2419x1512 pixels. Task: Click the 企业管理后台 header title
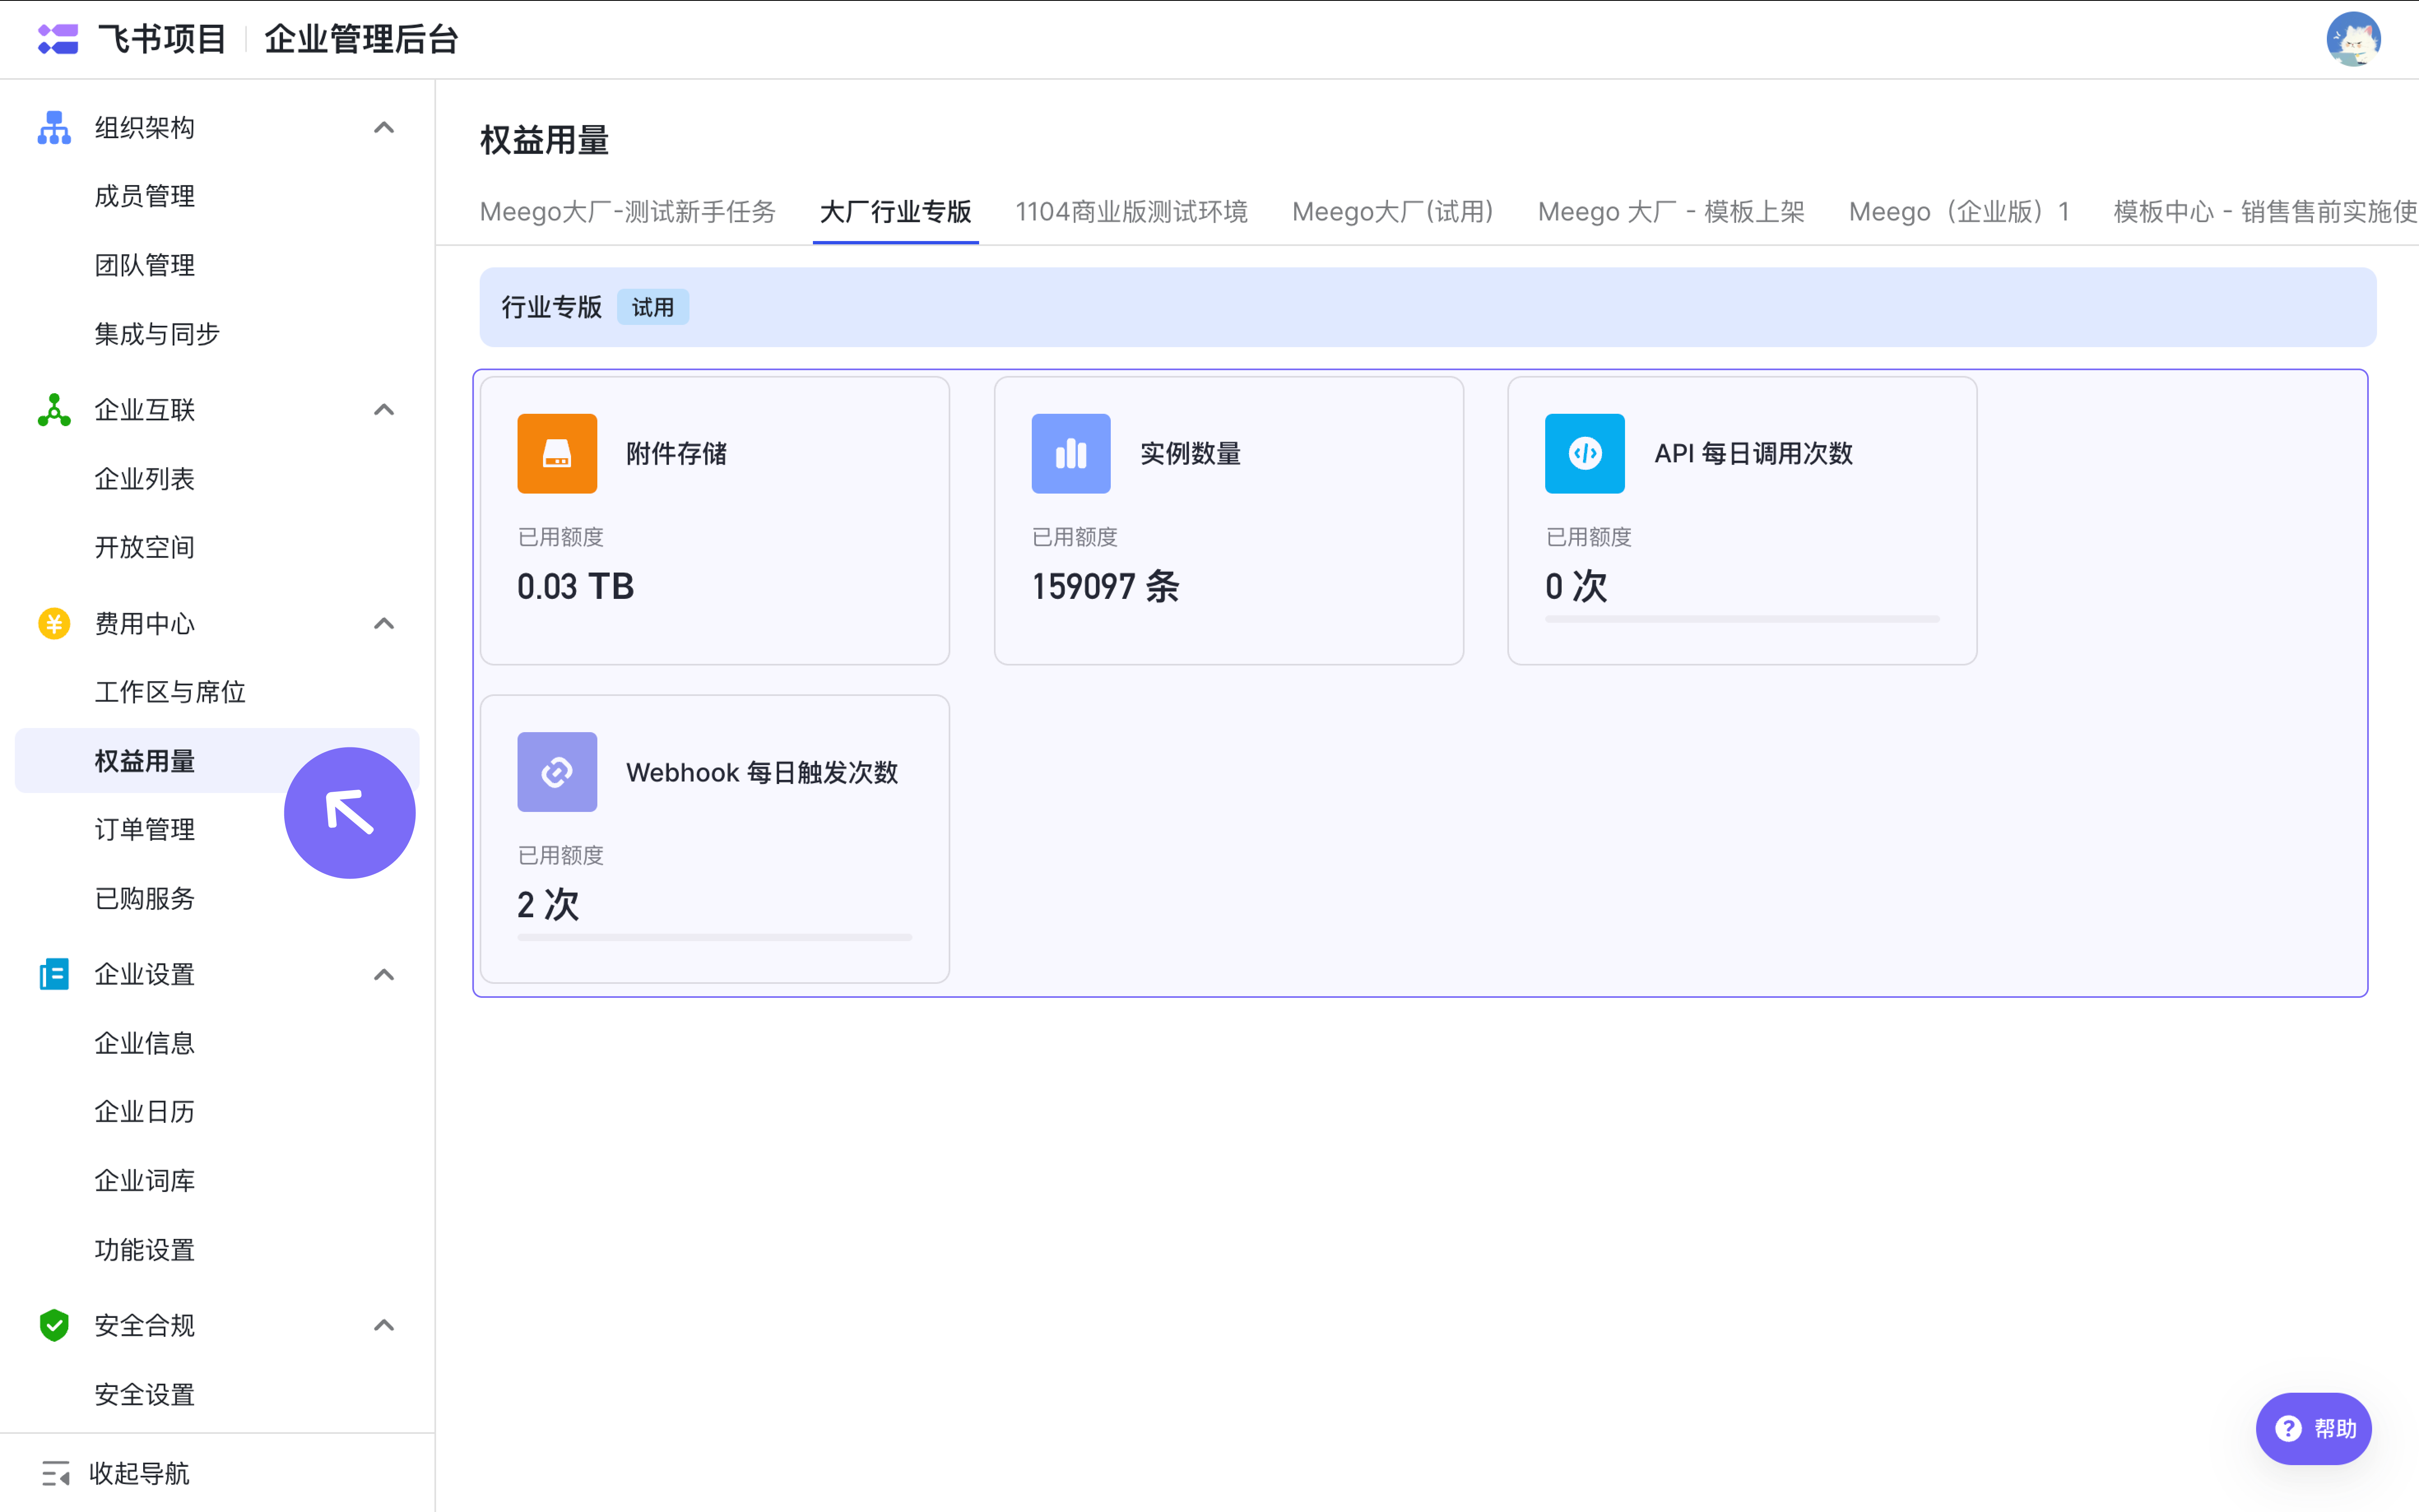(361, 39)
